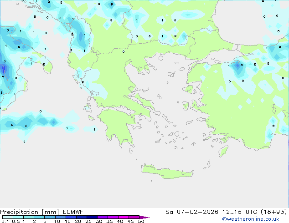Click the legend label '10'
289x223 pixels.
[57, 221]
